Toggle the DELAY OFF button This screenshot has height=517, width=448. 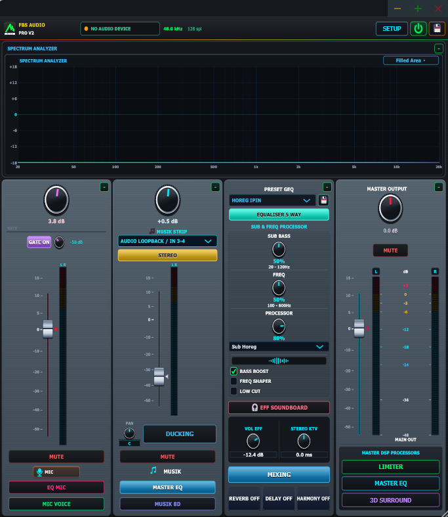tap(279, 499)
